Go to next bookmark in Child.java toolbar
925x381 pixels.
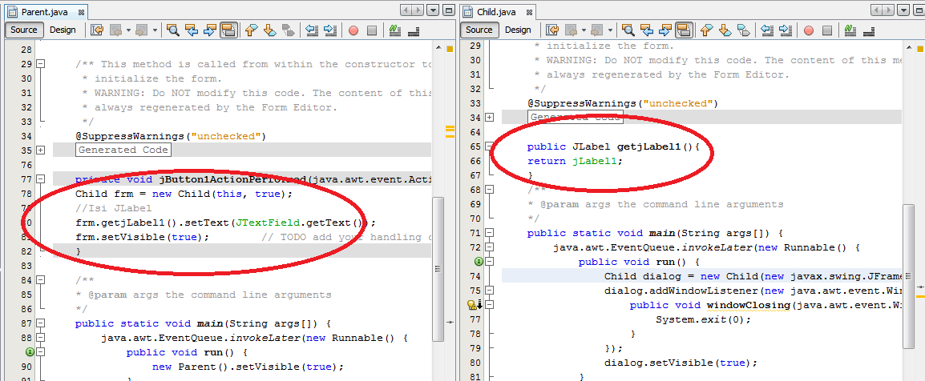click(725, 30)
